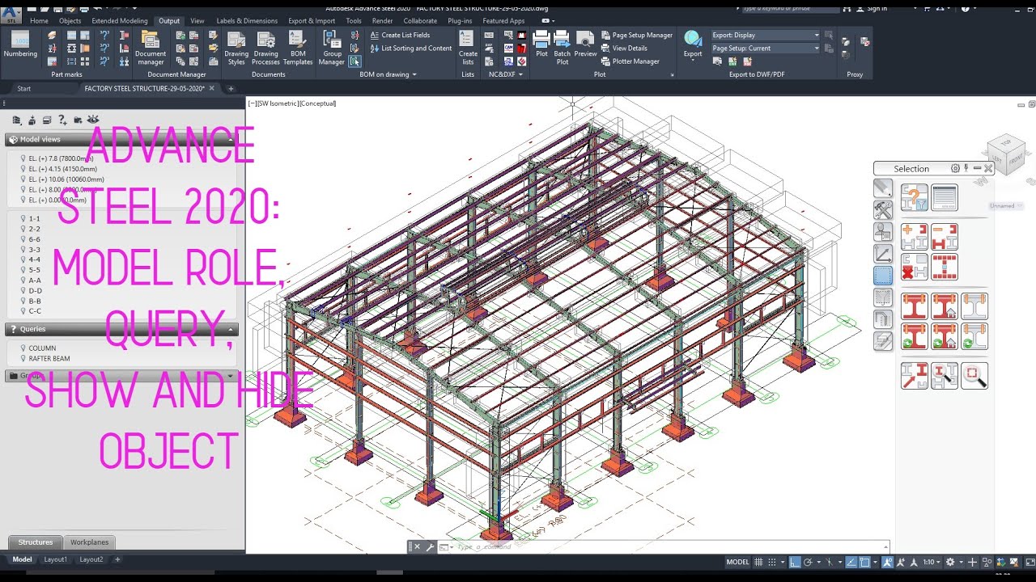This screenshot has height=582, width=1036.
Task: Open the Extended Modeling ribbon tab
Action: click(120, 21)
